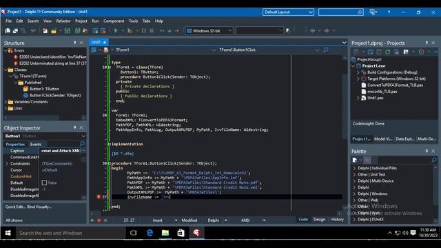This screenshot has height=248, width=441.
Task: Open the Refactor menu
Action: (x=63, y=21)
